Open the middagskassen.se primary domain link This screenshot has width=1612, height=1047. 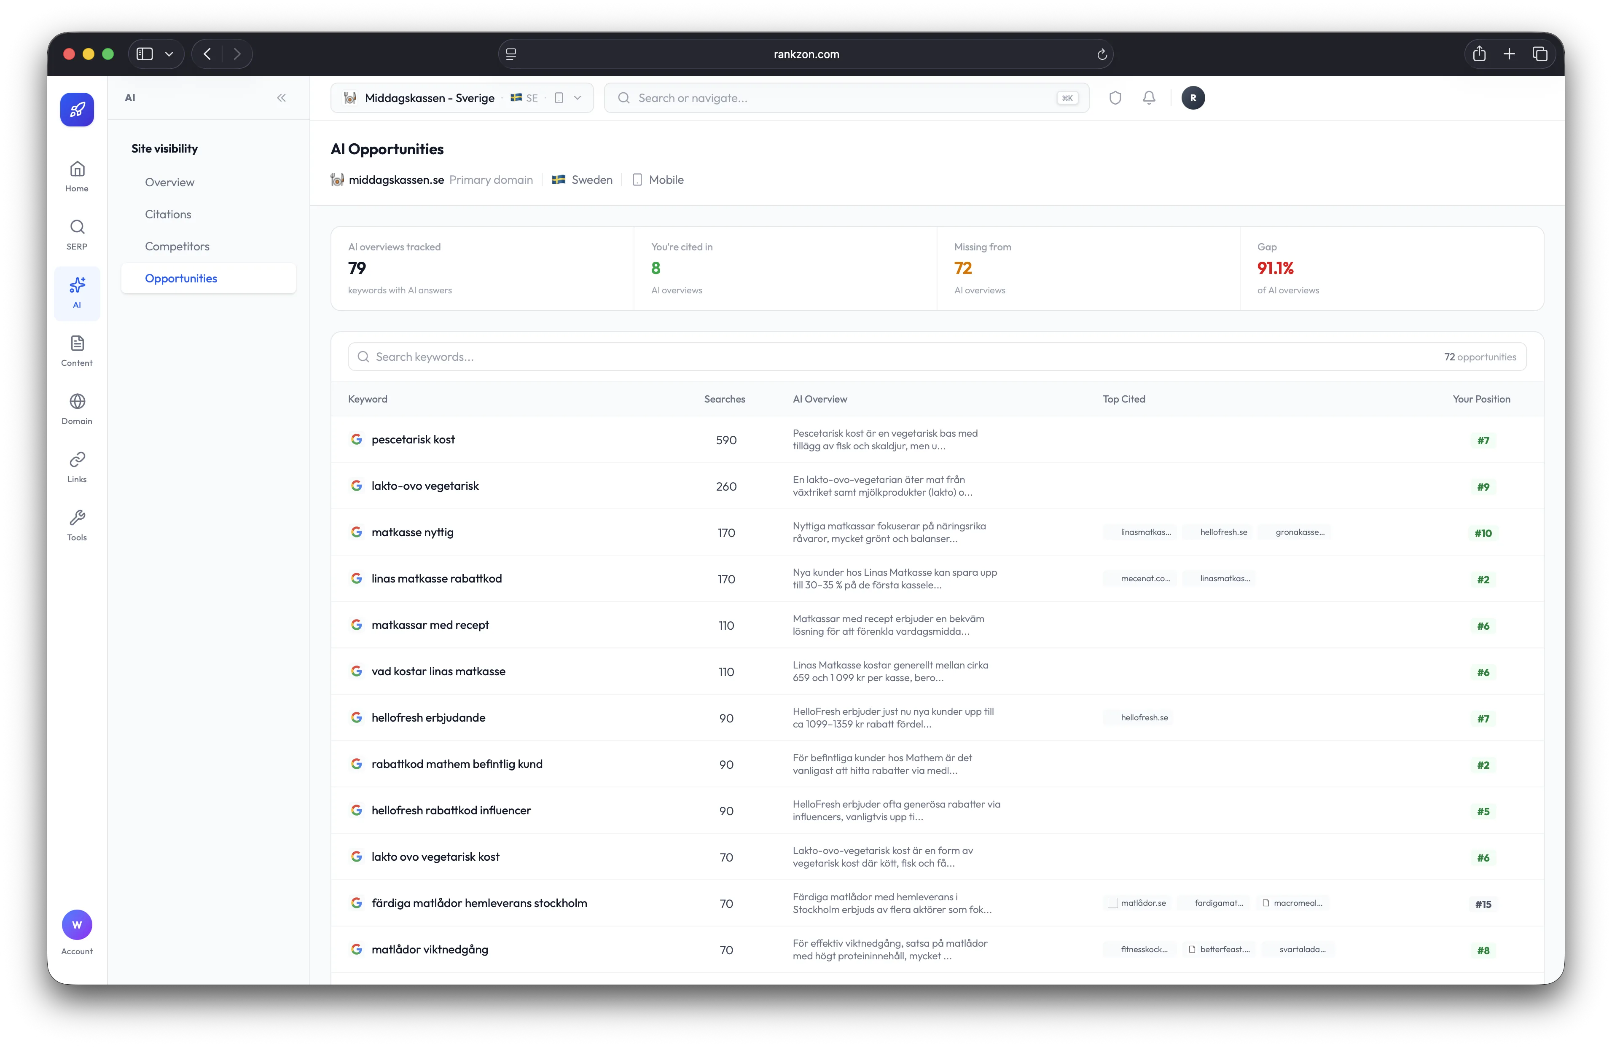396,180
